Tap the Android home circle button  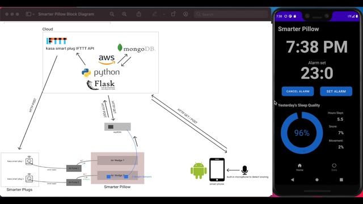pyautogui.click(x=317, y=180)
